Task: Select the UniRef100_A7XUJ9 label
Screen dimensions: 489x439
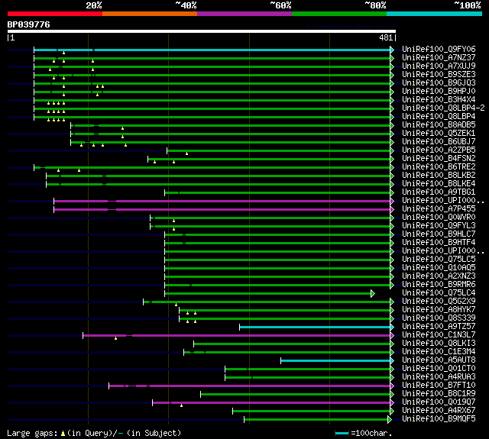Action: 439,66
